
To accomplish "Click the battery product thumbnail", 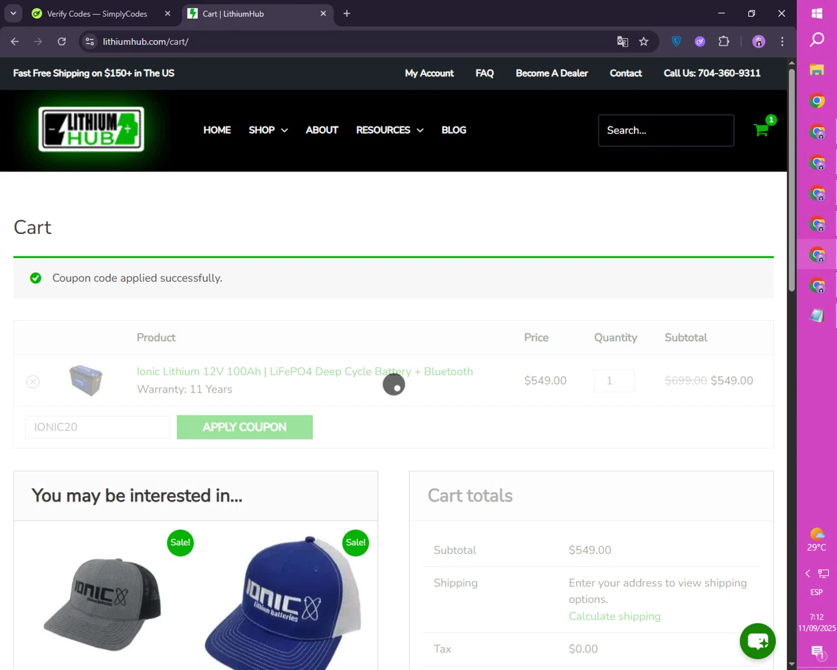I will point(85,380).
